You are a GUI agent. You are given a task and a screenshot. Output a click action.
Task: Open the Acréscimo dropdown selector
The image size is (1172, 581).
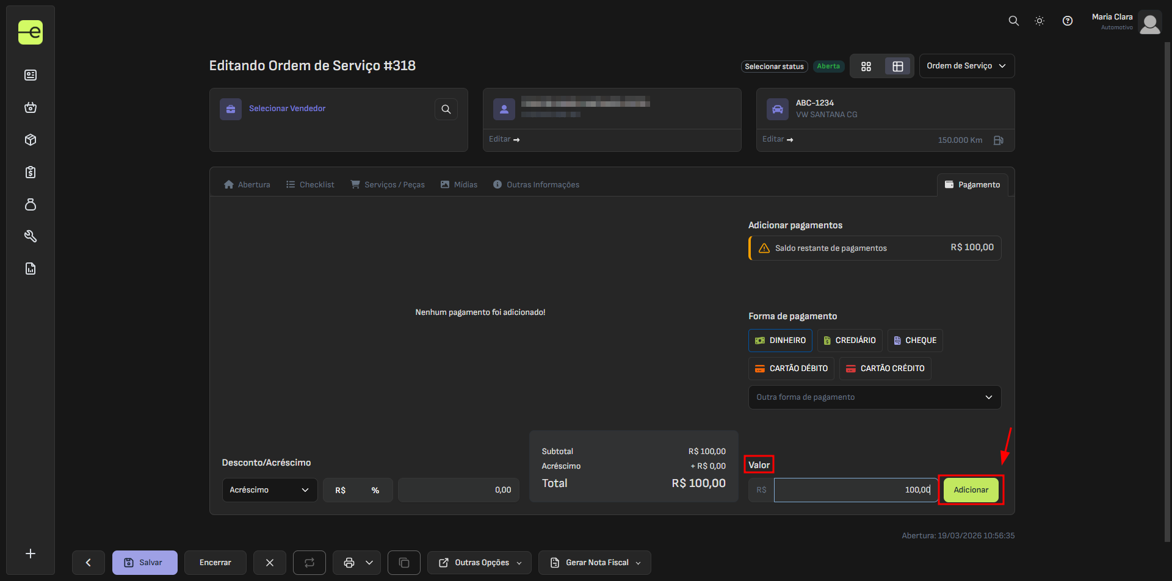click(x=269, y=490)
